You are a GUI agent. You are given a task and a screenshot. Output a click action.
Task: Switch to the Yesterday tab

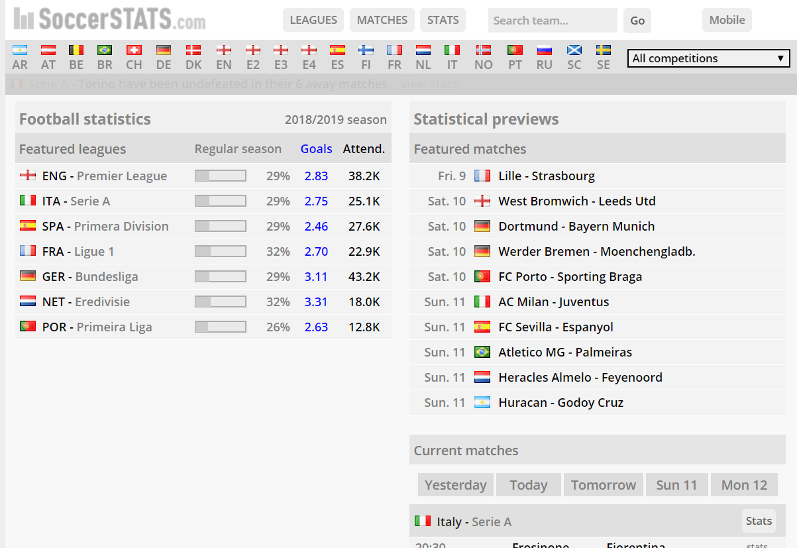click(x=456, y=485)
